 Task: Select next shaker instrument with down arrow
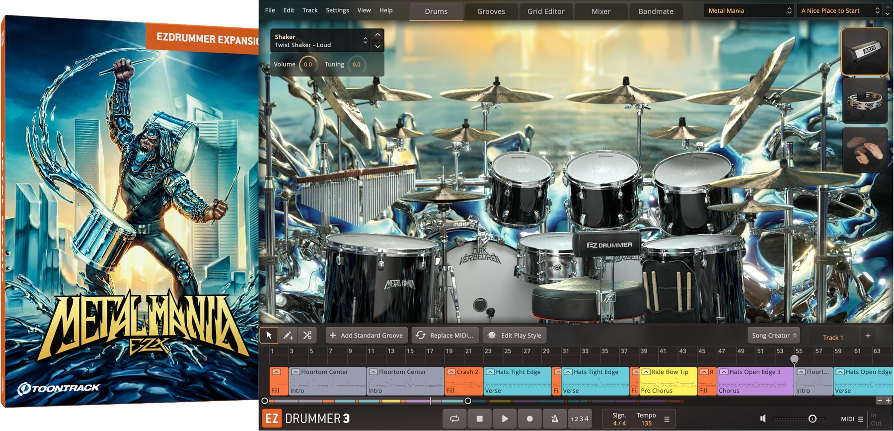[x=377, y=46]
